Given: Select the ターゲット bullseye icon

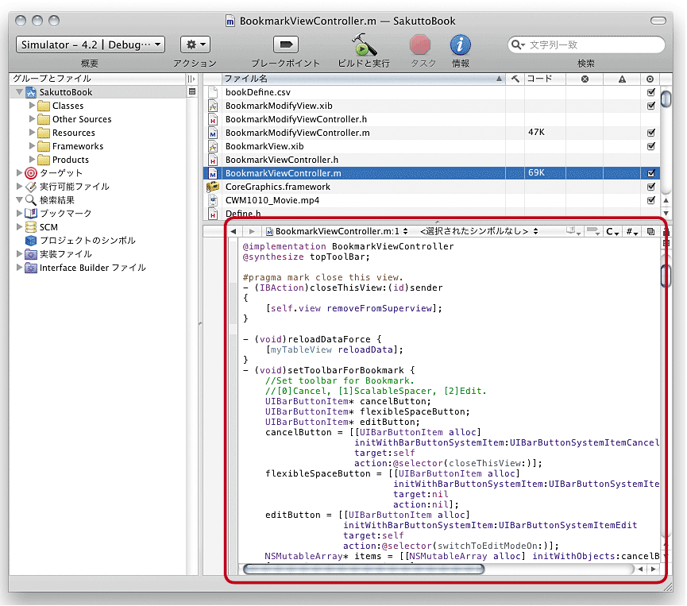Looking at the screenshot, I should 31,173.
